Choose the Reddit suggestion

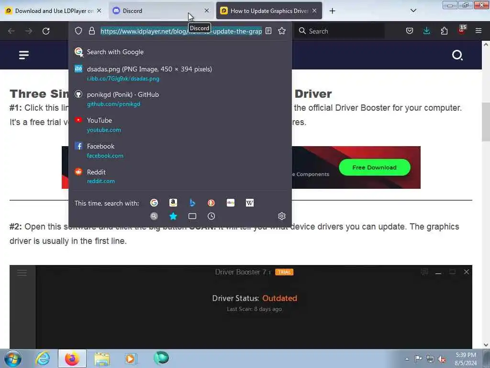point(180,176)
